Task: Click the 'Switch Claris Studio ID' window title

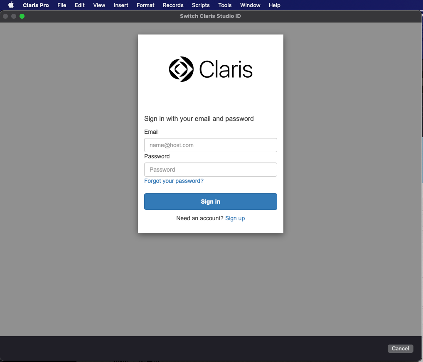Action: (210, 16)
